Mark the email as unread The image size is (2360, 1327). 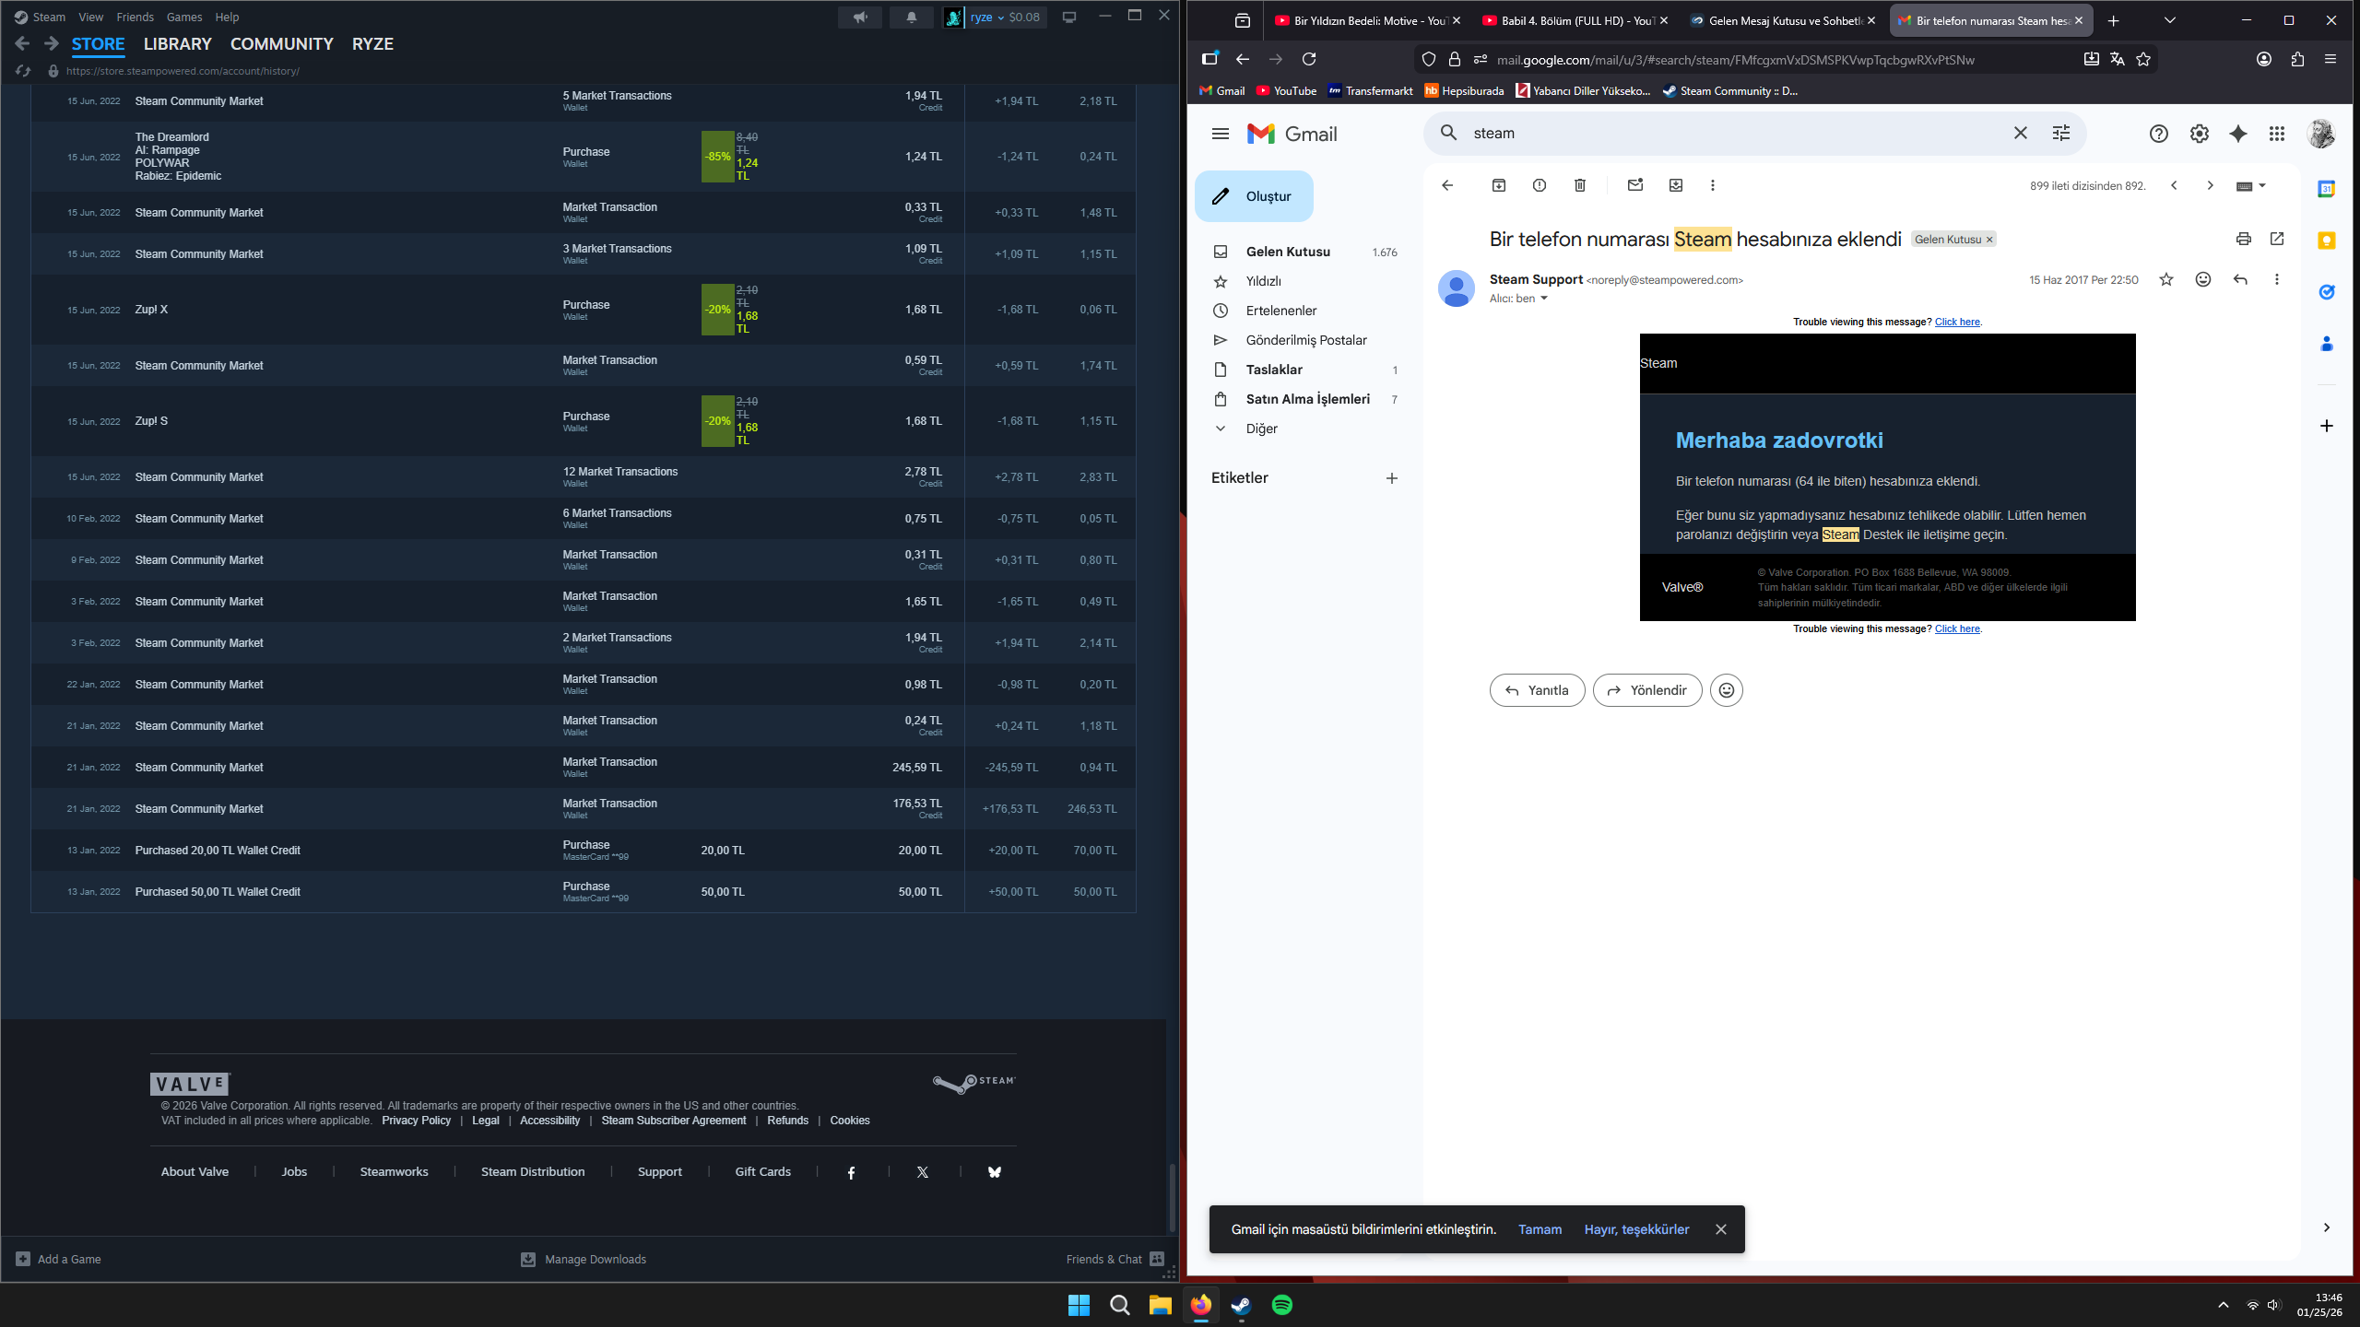point(1635,185)
